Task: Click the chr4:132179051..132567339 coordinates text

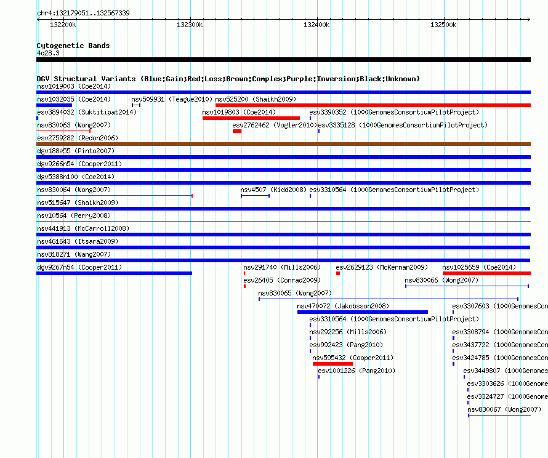Action: pyautogui.click(x=83, y=13)
